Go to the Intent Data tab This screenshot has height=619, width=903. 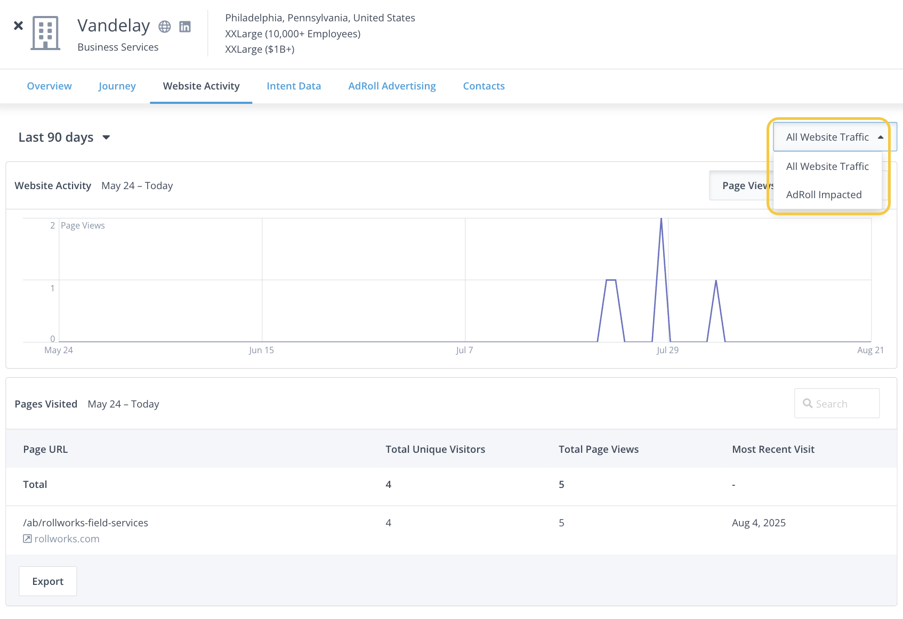click(x=294, y=86)
